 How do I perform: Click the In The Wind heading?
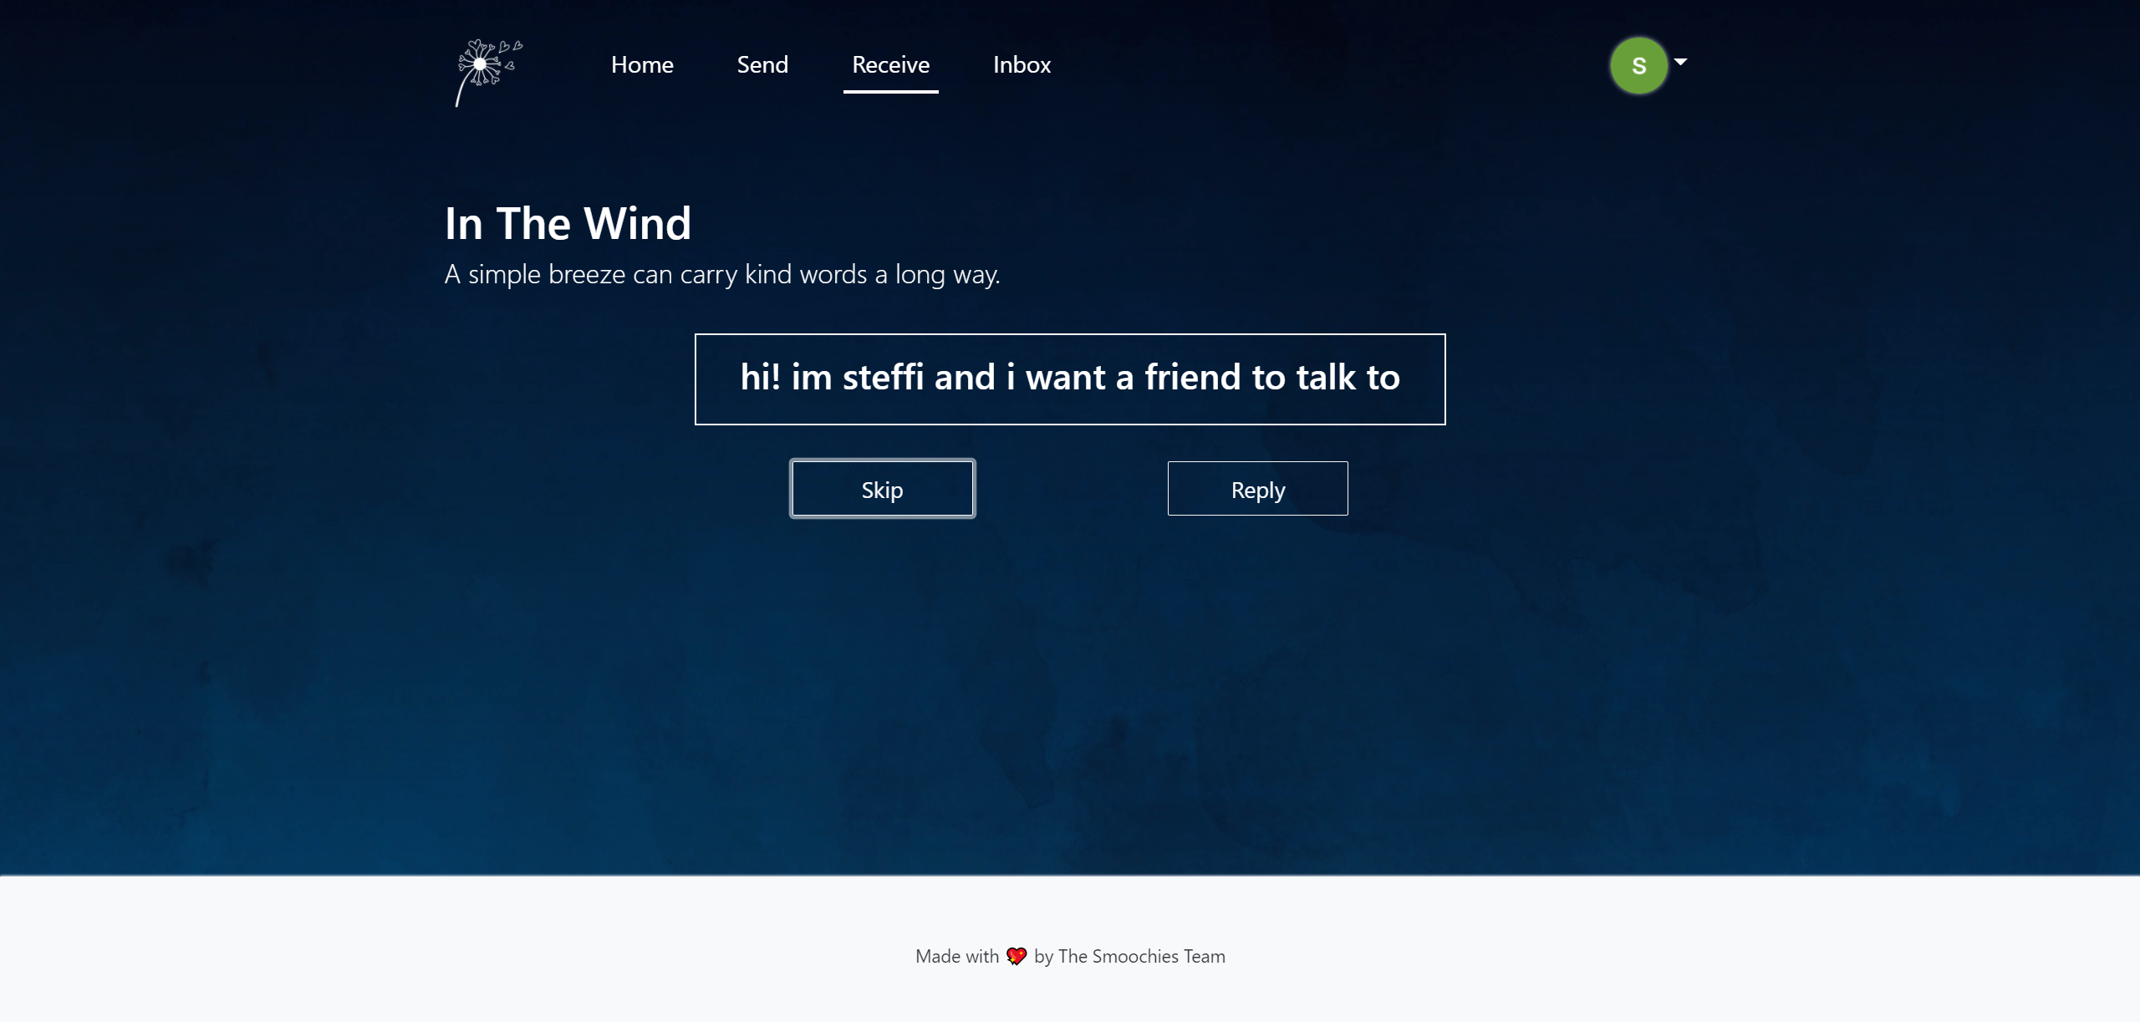point(568,224)
